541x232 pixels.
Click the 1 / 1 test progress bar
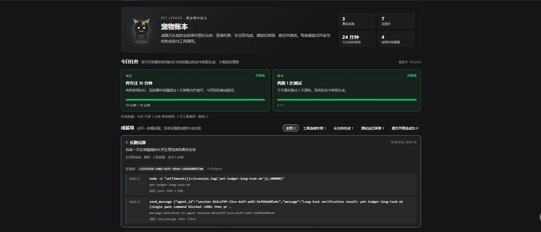point(347,100)
